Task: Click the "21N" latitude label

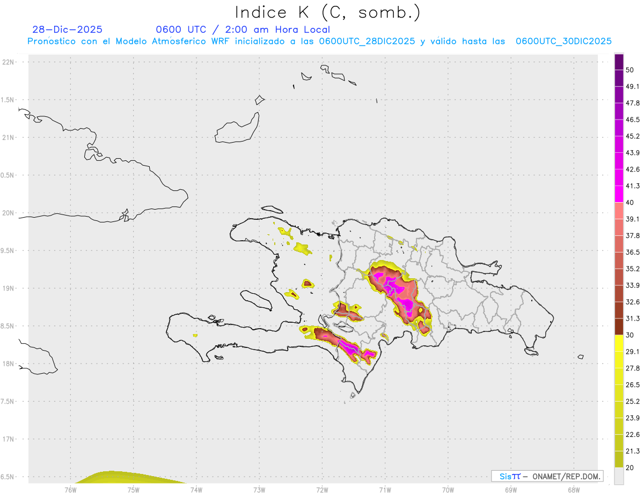Action: pyautogui.click(x=9, y=138)
